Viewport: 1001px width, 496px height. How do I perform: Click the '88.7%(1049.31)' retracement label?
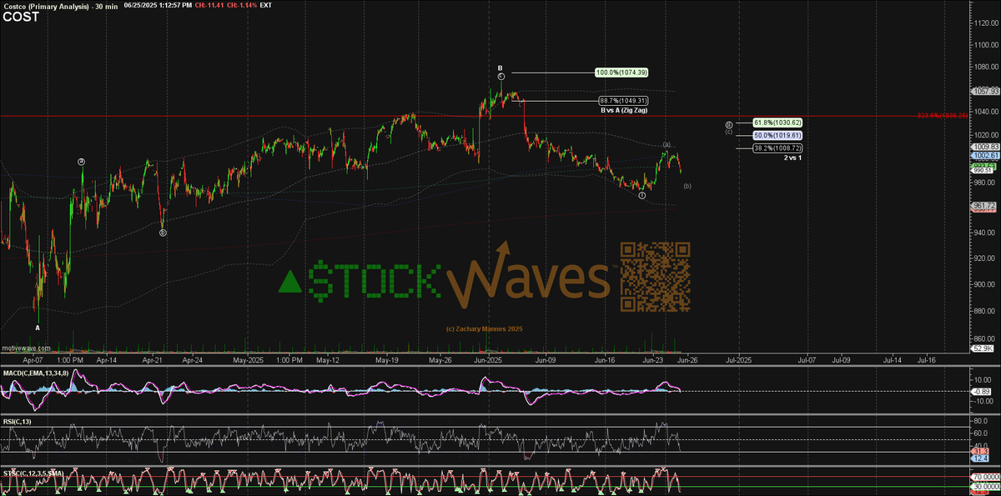coord(624,101)
